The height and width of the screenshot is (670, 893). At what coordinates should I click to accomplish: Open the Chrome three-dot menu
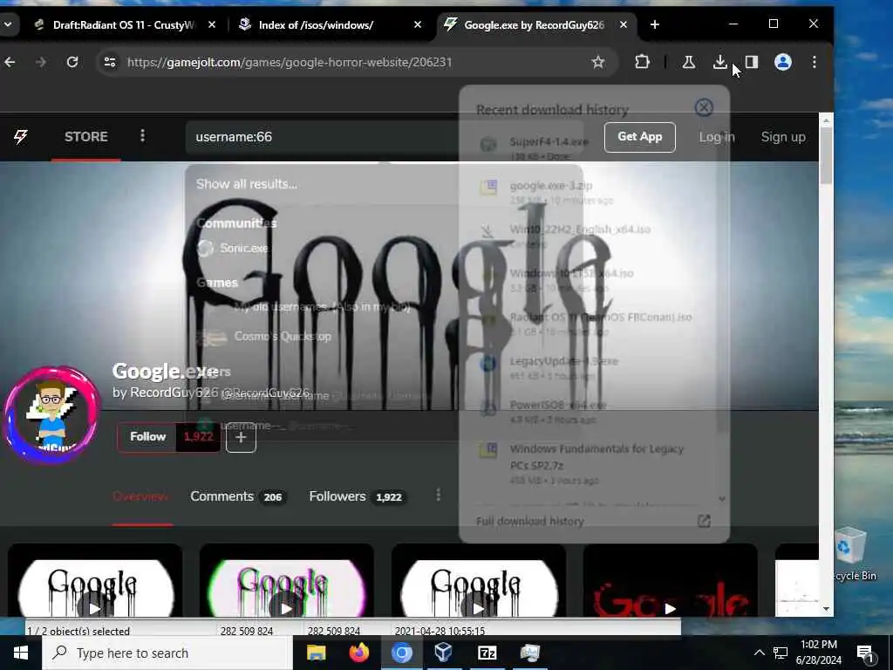tap(815, 62)
